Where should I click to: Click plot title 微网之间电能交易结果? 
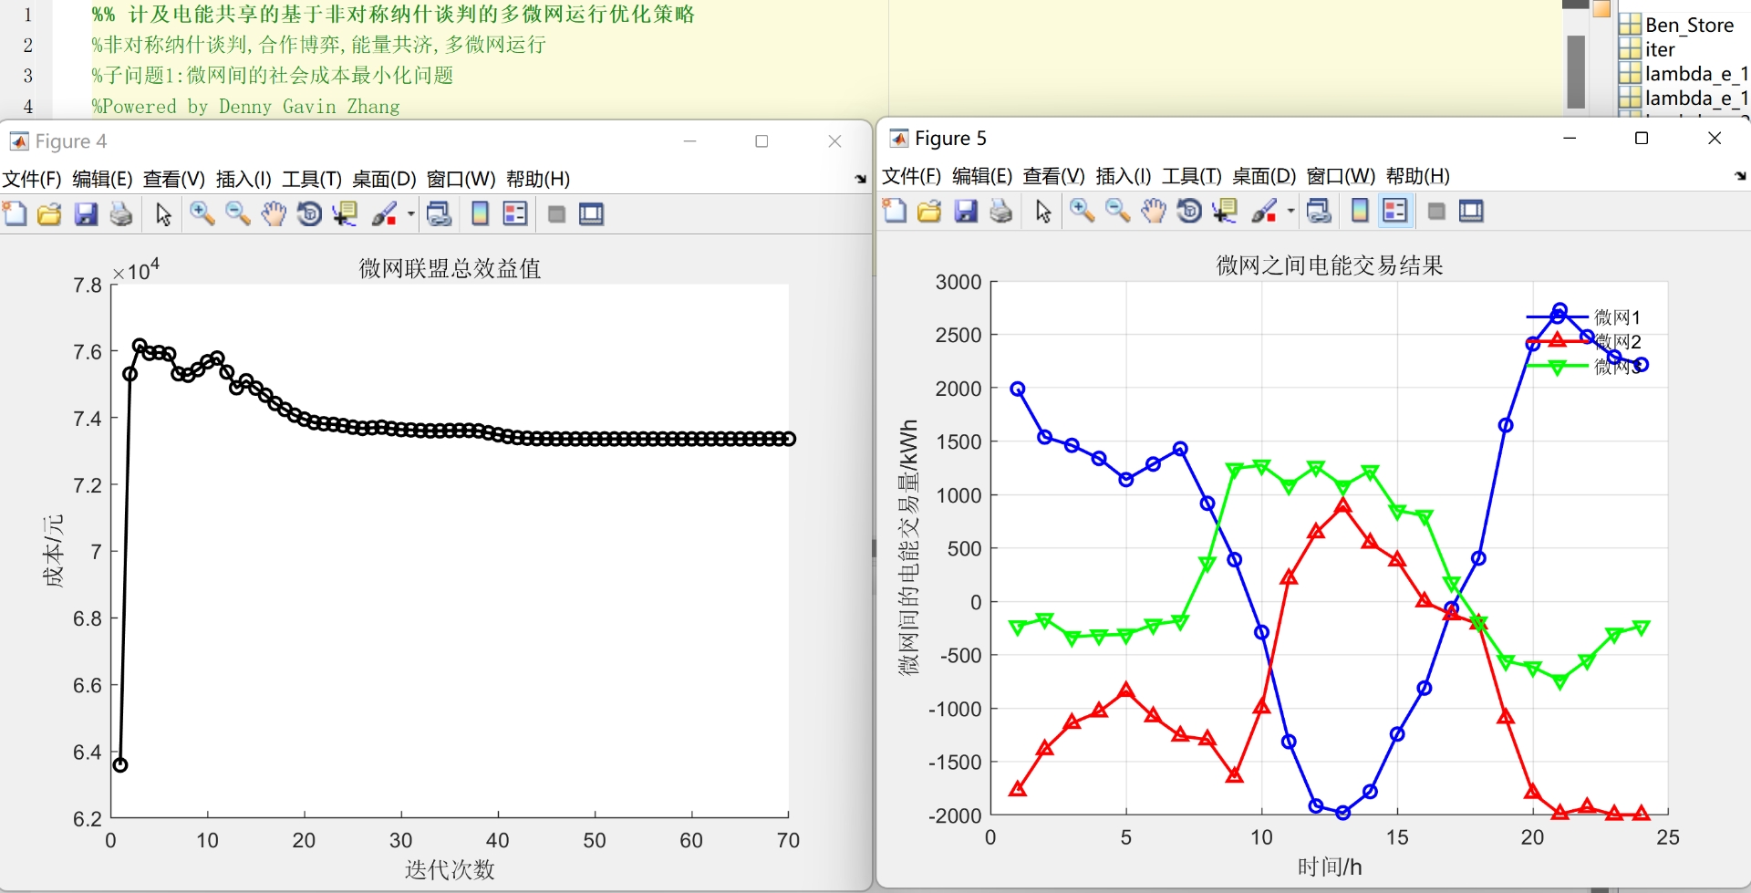click(x=1330, y=265)
